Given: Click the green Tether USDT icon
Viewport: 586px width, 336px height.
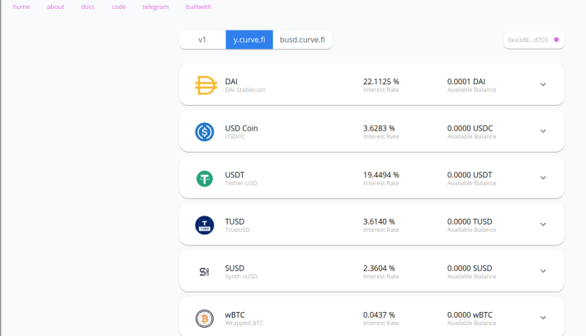Looking at the screenshot, I should [x=205, y=178].
